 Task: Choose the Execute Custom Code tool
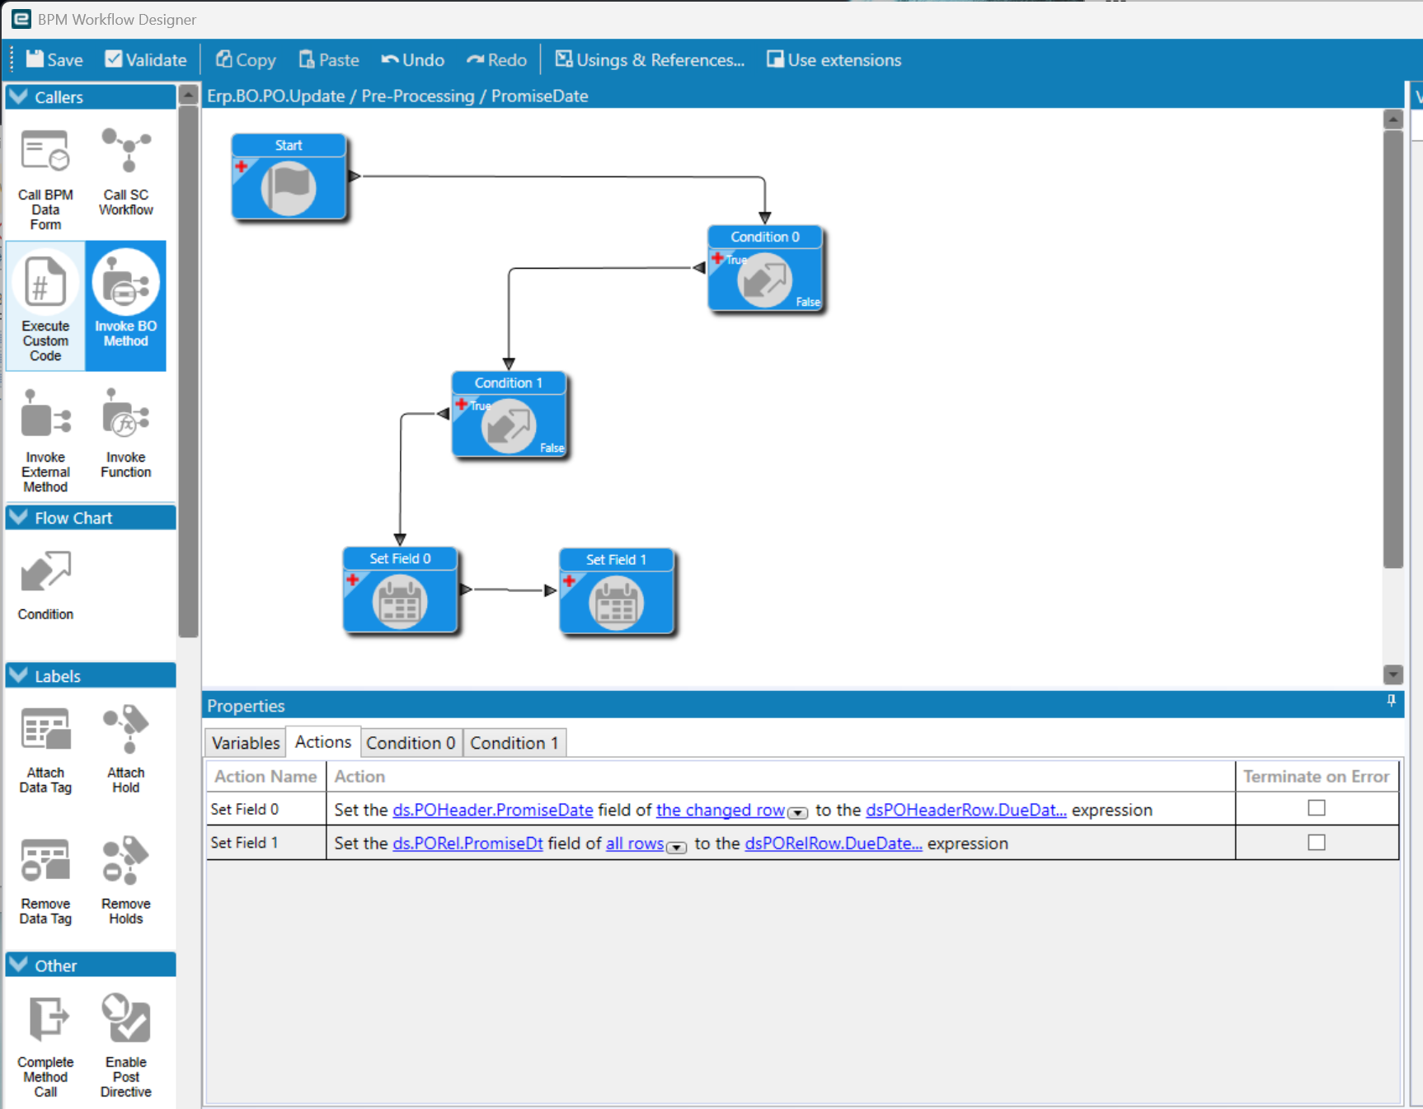point(45,307)
